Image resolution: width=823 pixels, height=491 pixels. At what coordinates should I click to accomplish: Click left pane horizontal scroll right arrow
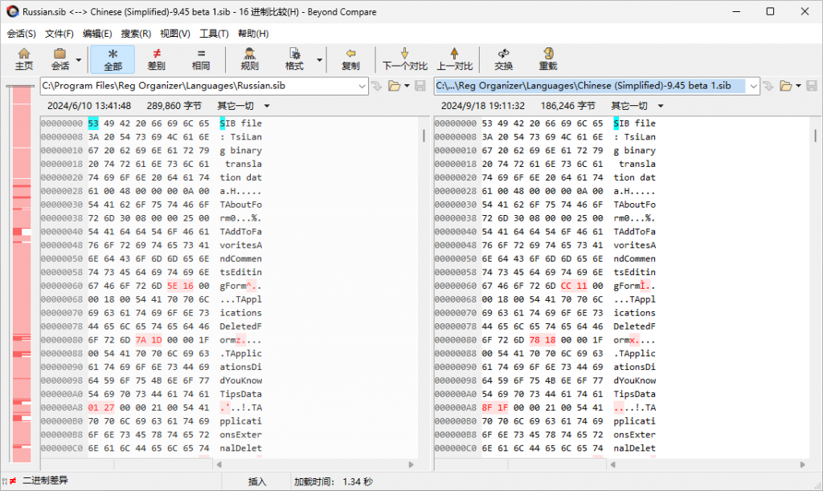(411, 465)
